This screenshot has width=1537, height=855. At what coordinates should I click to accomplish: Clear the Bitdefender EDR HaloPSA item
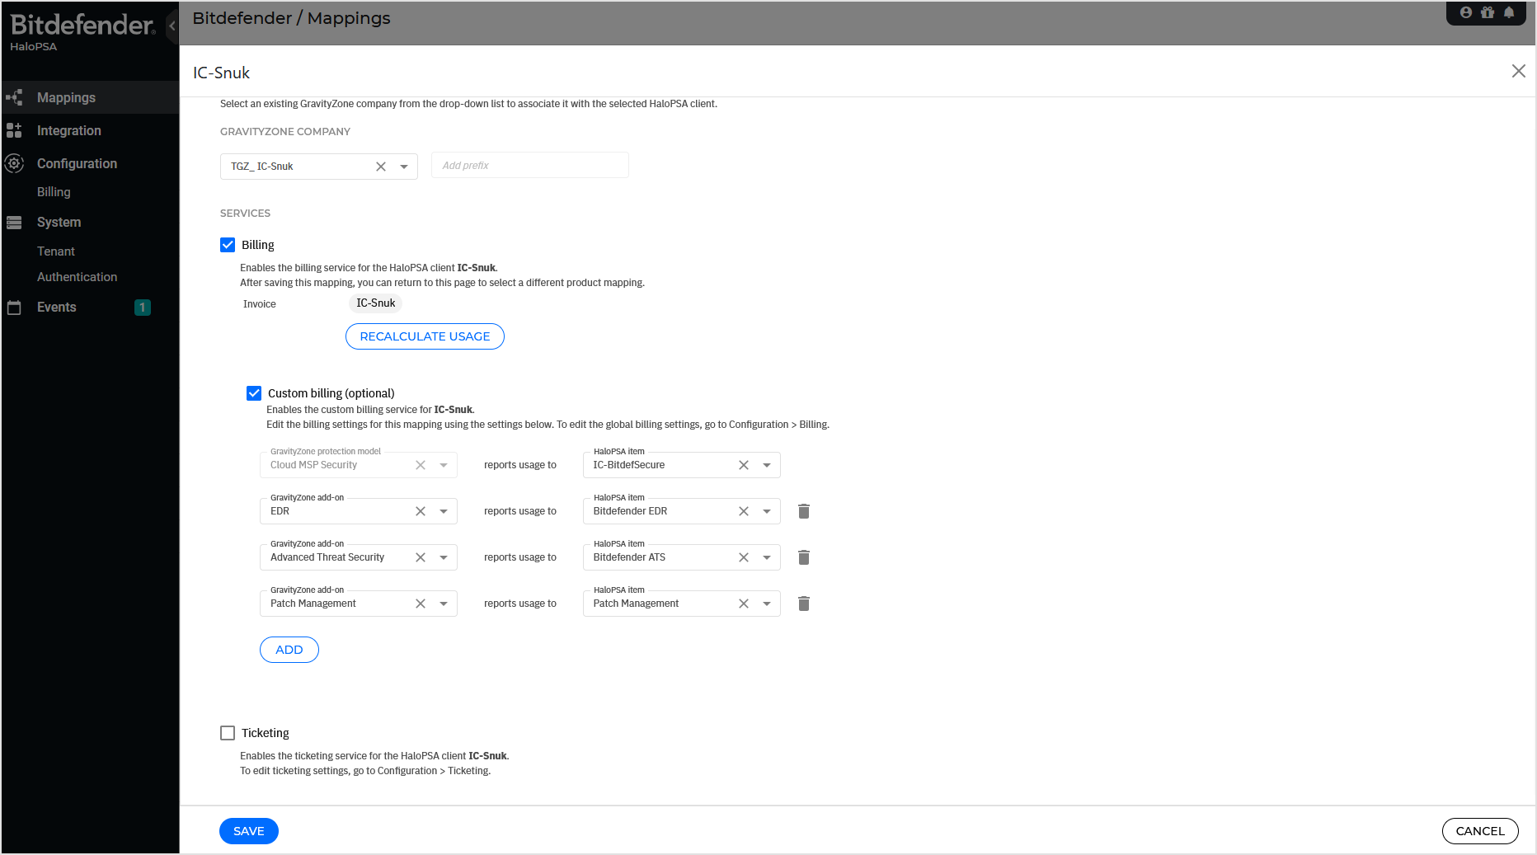click(744, 511)
